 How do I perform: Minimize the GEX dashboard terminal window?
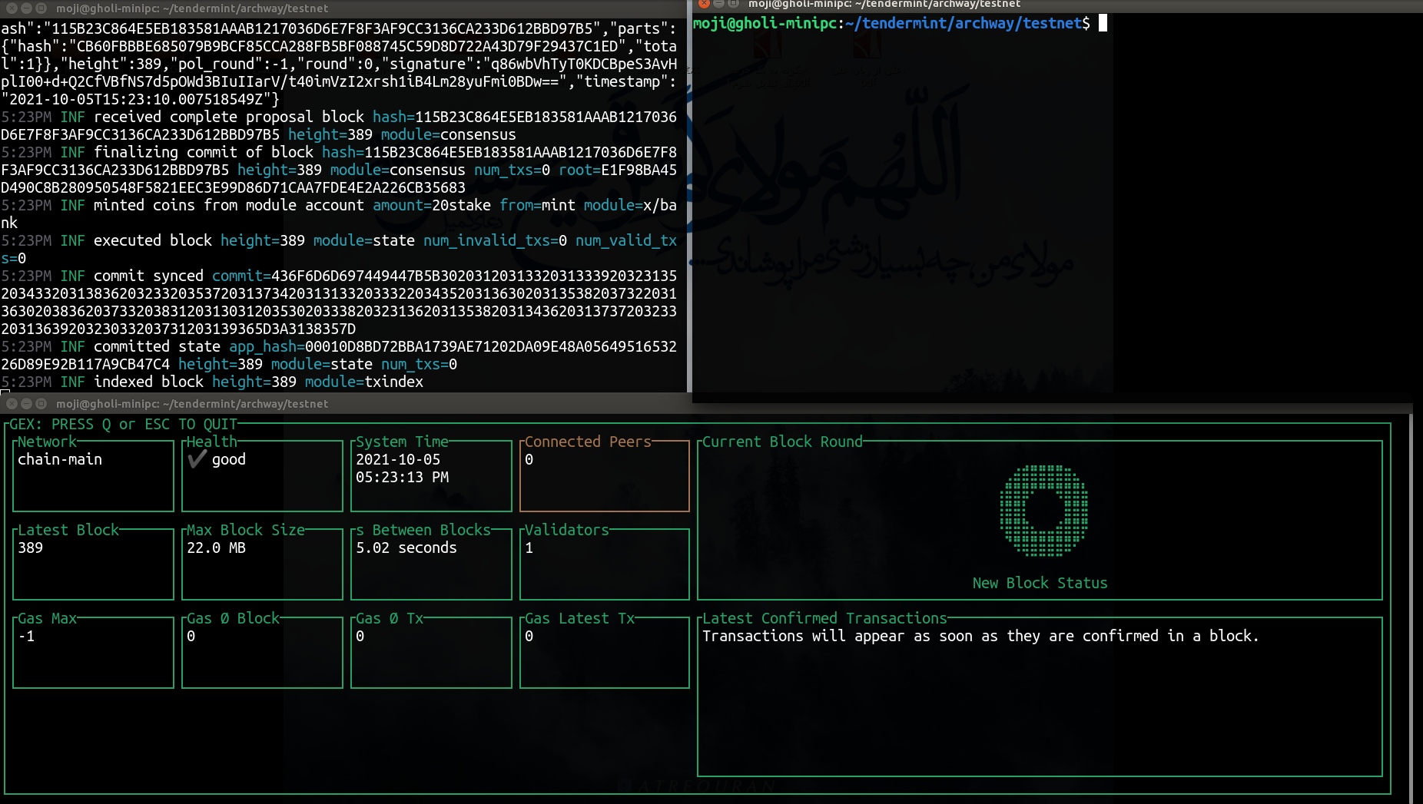point(26,403)
